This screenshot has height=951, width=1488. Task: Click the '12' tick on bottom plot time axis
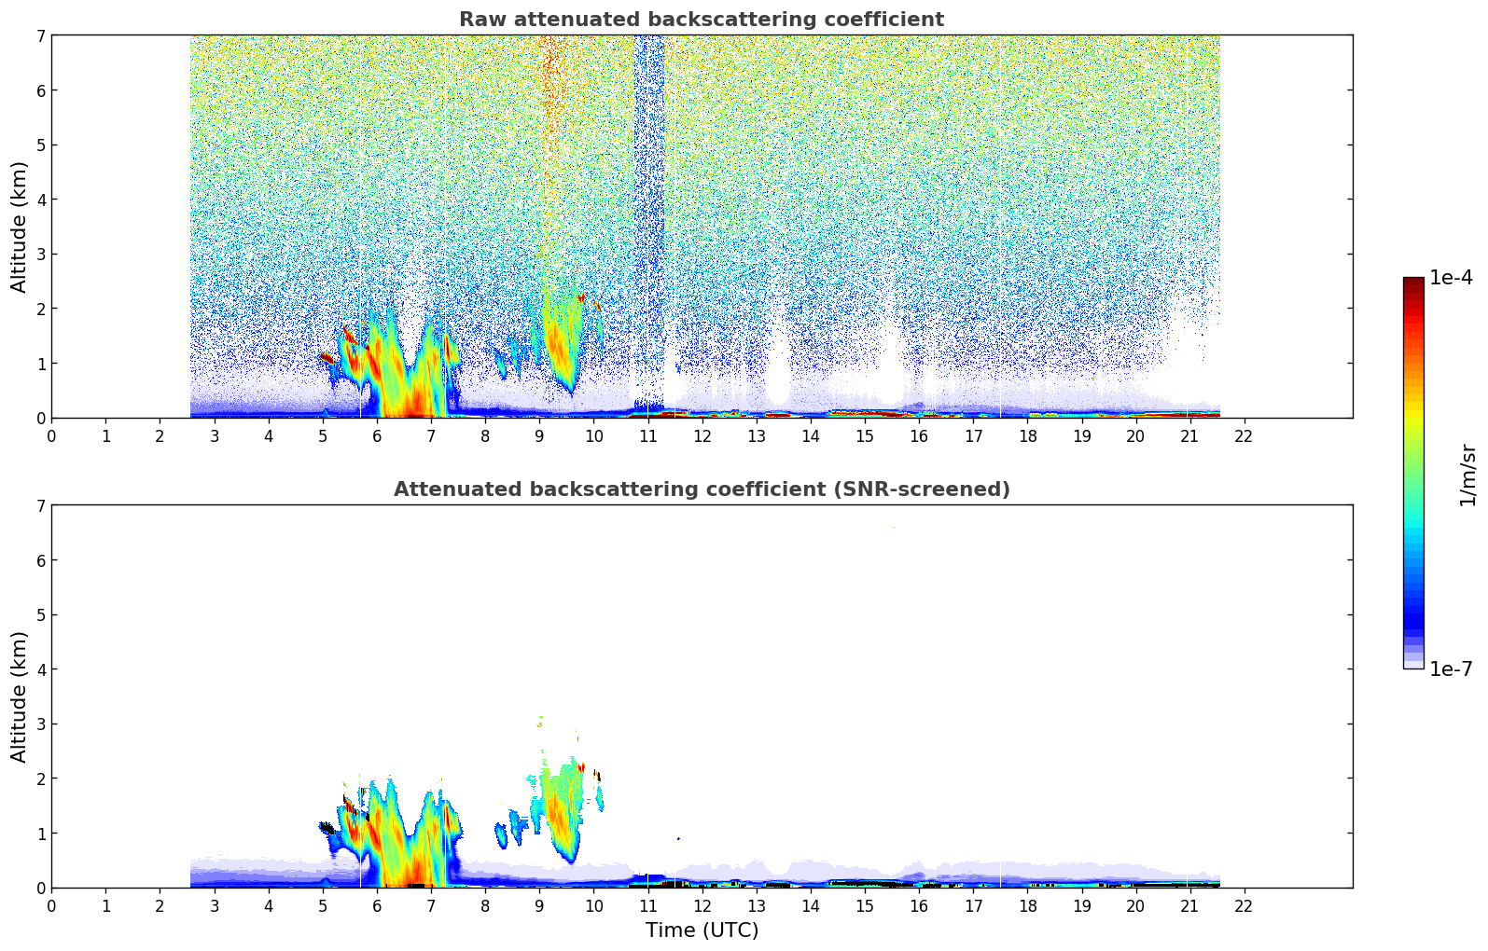(702, 905)
